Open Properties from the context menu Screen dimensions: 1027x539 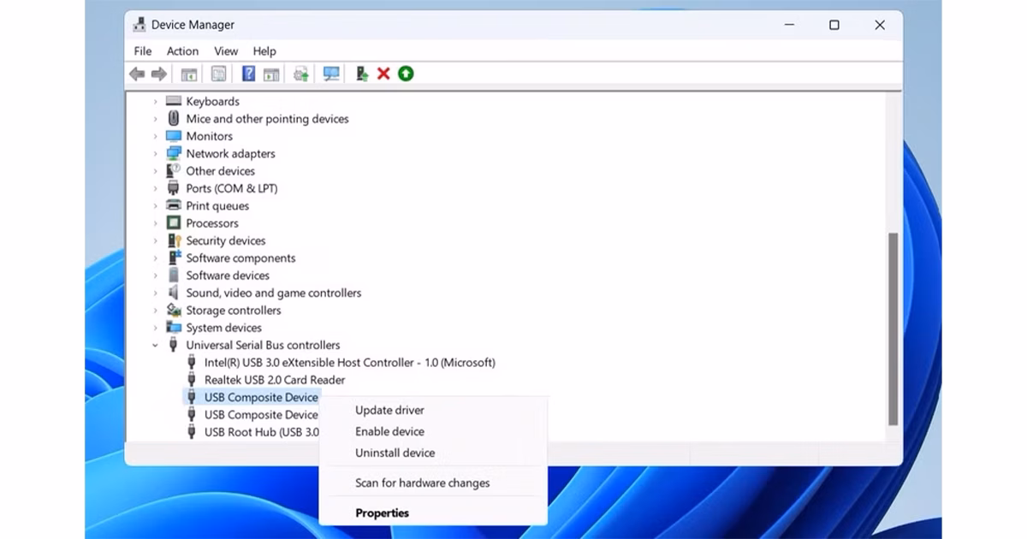pos(433,513)
